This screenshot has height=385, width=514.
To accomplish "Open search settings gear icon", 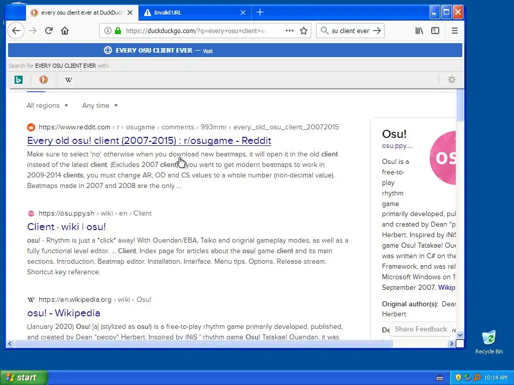I will (452, 80).
